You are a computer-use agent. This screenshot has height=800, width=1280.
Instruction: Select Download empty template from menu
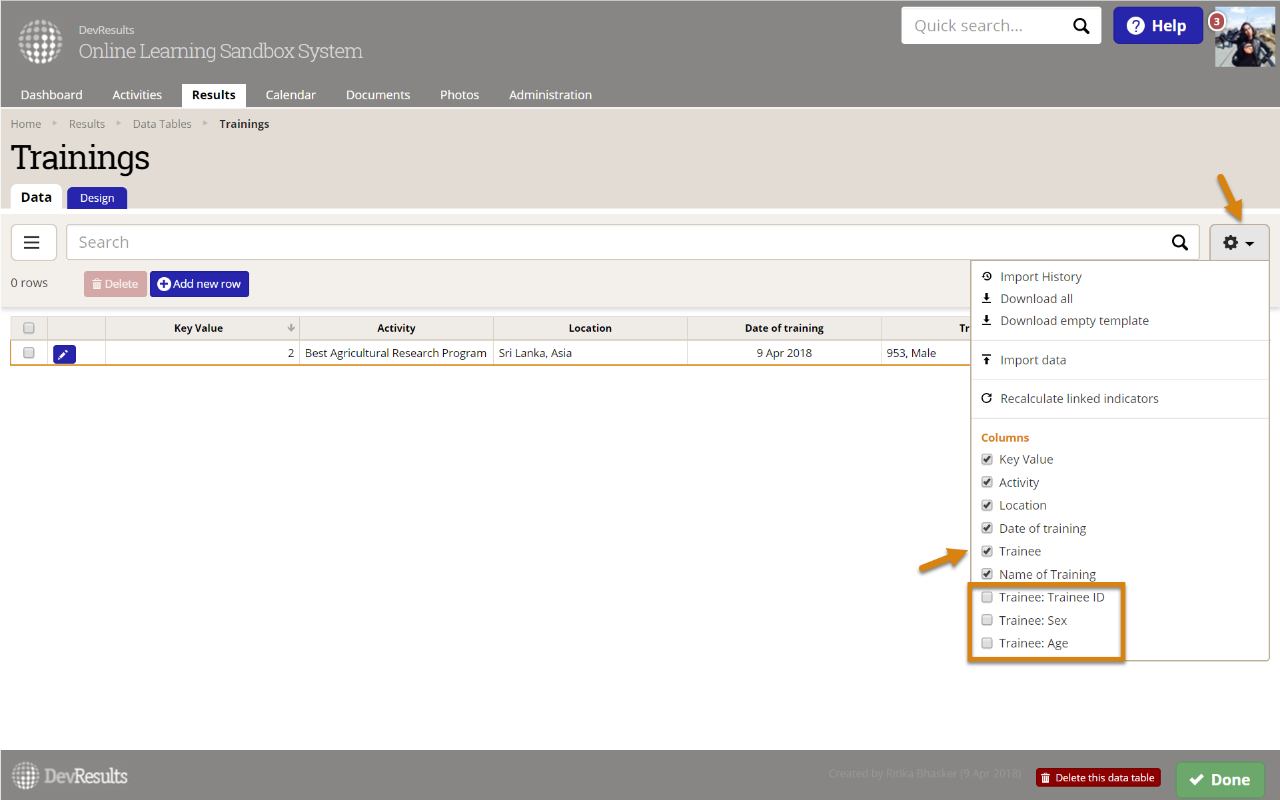[1074, 321]
